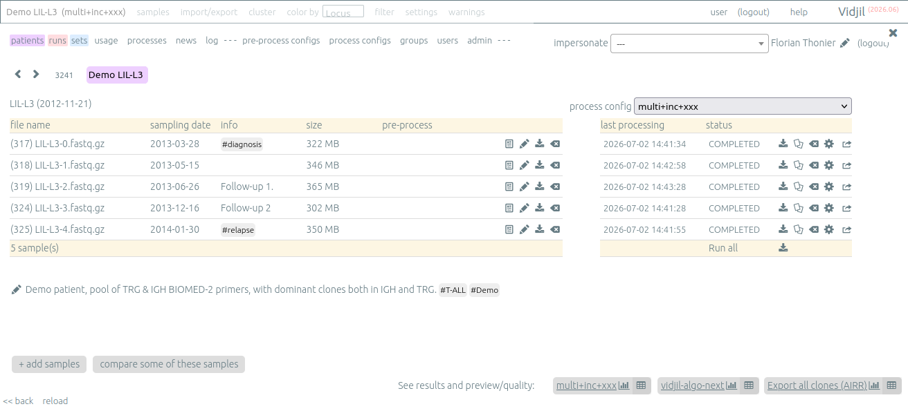This screenshot has width=908, height=411.
Task: Open the filter menu
Action: (x=384, y=12)
